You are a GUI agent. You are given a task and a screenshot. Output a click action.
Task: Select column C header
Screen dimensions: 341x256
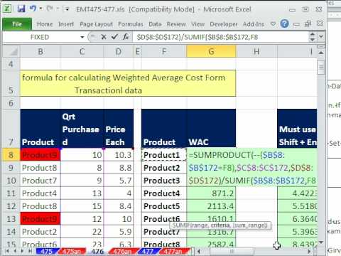82,51
